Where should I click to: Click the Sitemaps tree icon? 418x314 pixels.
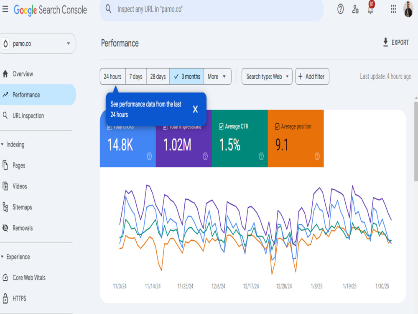click(x=5, y=207)
